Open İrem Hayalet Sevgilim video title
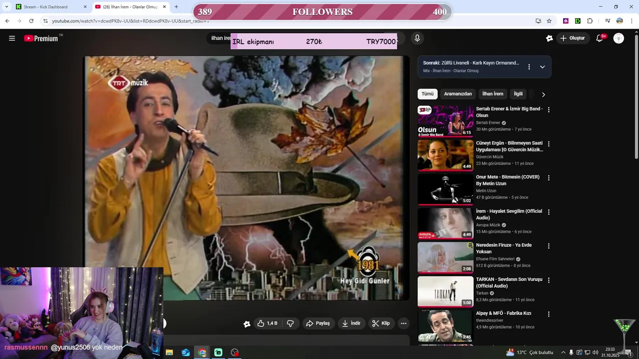 [x=509, y=214]
